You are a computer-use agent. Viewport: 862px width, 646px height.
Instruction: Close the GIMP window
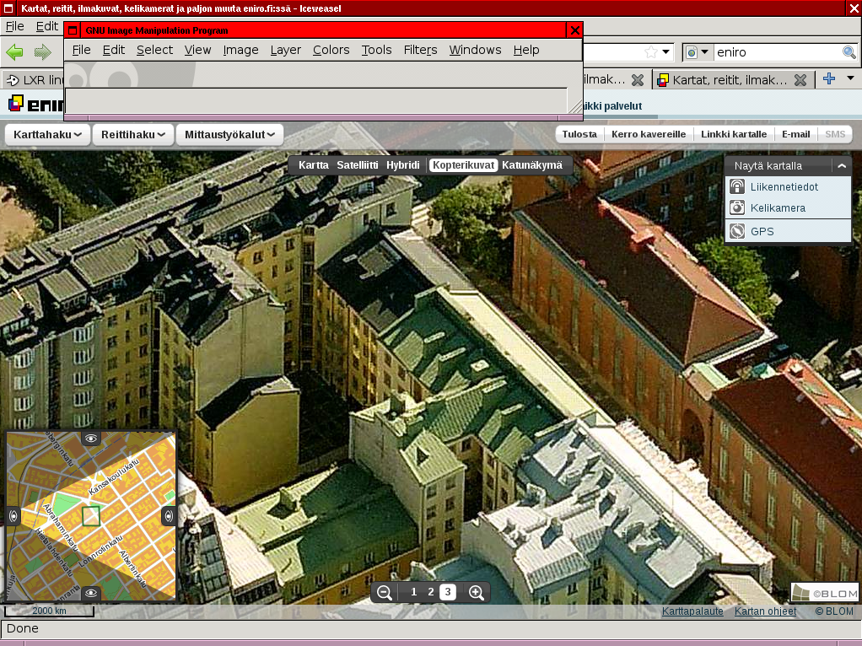pyautogui.click(x=574, y=30)
